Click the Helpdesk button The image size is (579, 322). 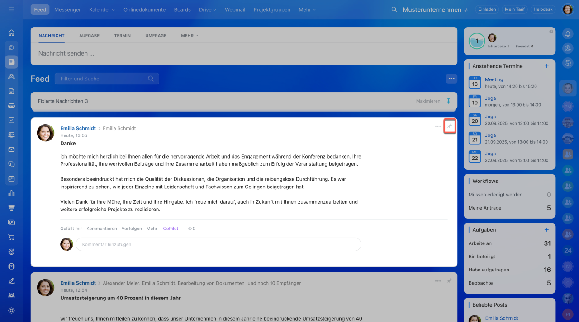click(543, 9)
